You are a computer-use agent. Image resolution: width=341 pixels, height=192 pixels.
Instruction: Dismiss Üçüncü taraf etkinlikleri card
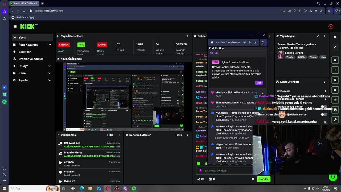coord(261,62)
